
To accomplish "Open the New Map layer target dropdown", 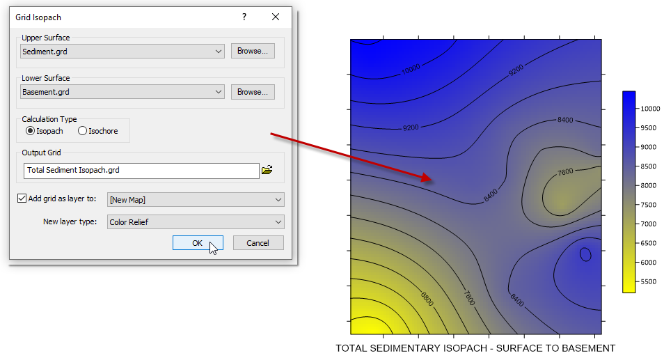I will pos(196,200).
